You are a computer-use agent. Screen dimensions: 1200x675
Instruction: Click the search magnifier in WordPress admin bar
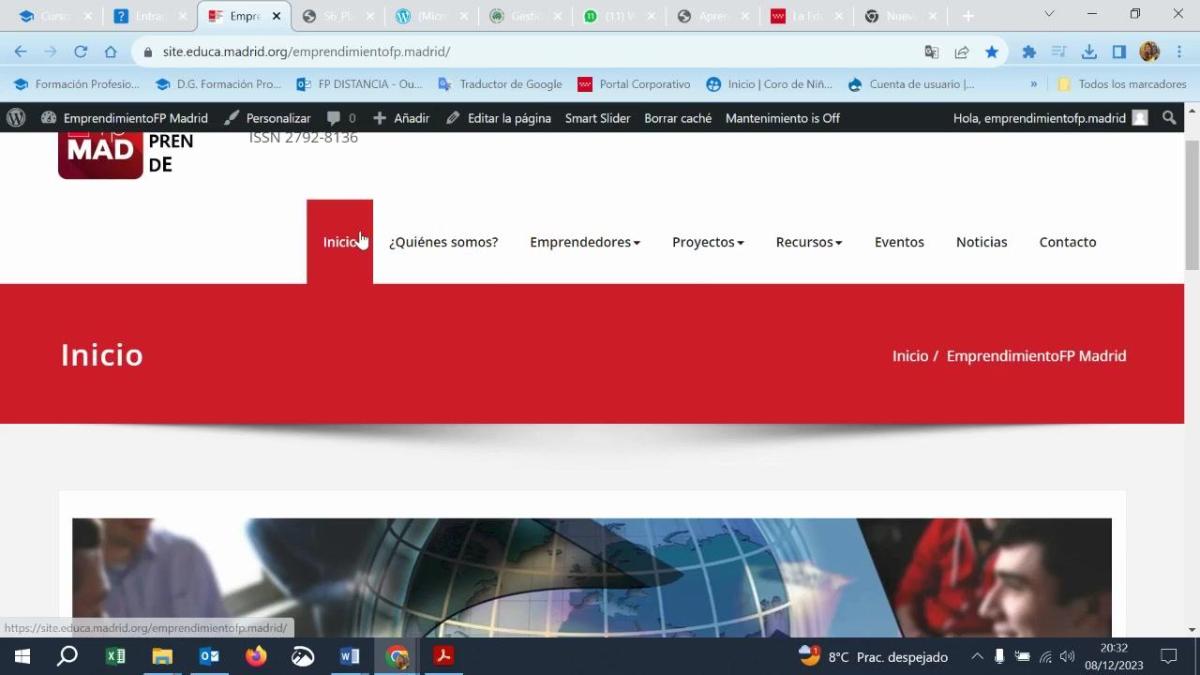(1169, 118)
